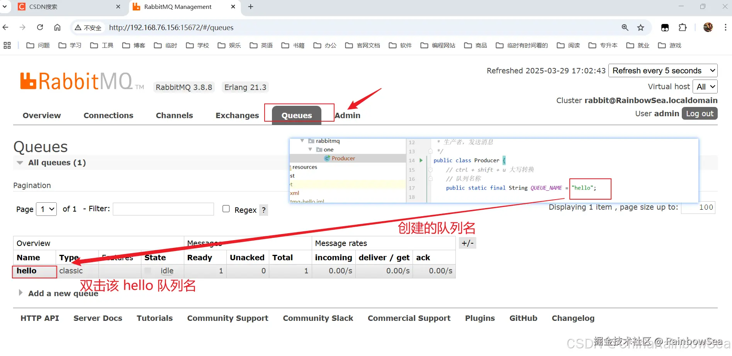Open the tab search chevron
This screenshot has width=732, height=356.
click(5, 7)
